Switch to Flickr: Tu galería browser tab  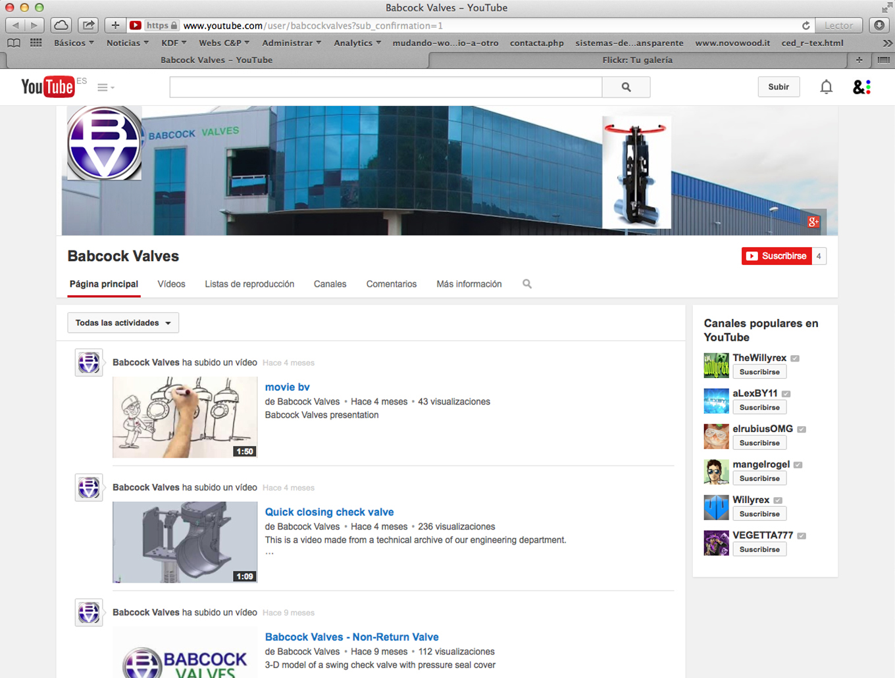point(637,60)
